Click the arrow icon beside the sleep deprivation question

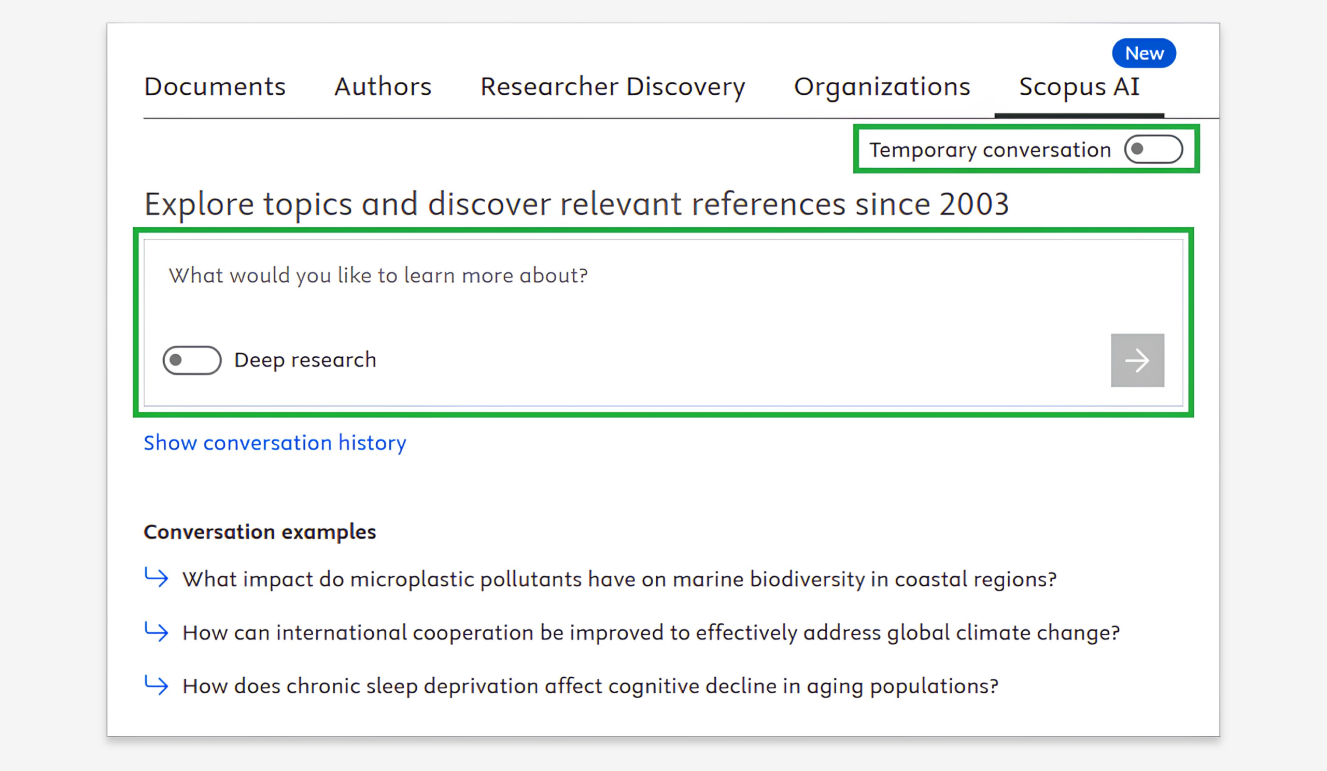157,685
